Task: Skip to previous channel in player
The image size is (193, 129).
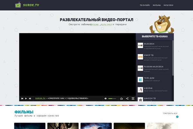Action: pos(22,98)
